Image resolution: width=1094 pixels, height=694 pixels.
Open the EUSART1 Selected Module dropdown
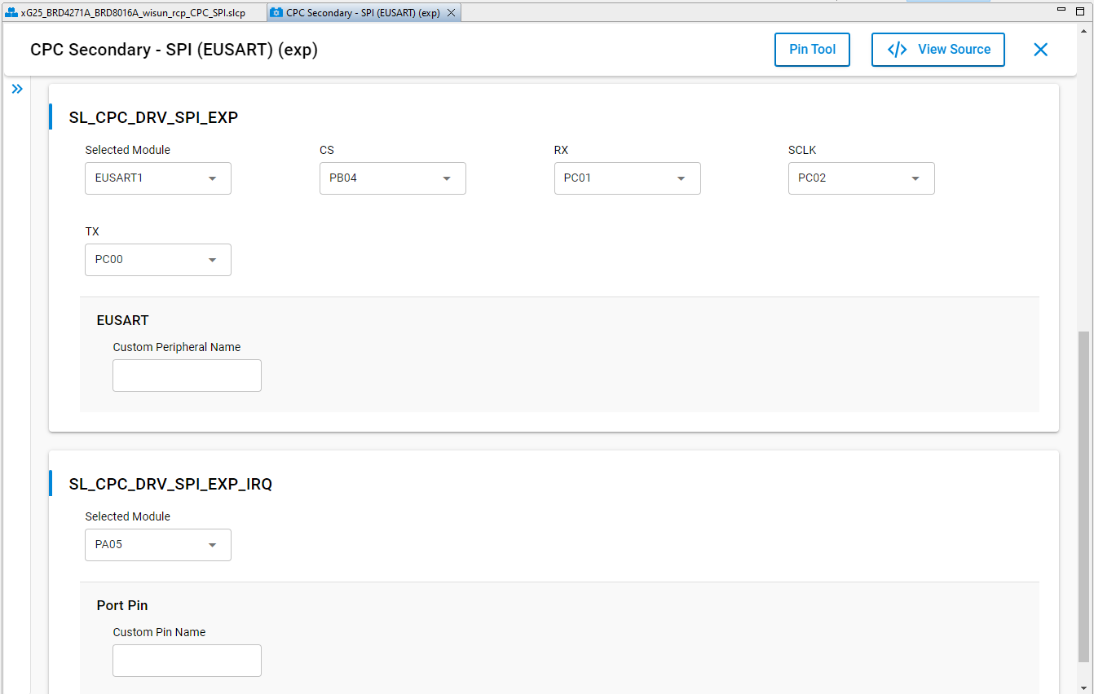point(157,178)
